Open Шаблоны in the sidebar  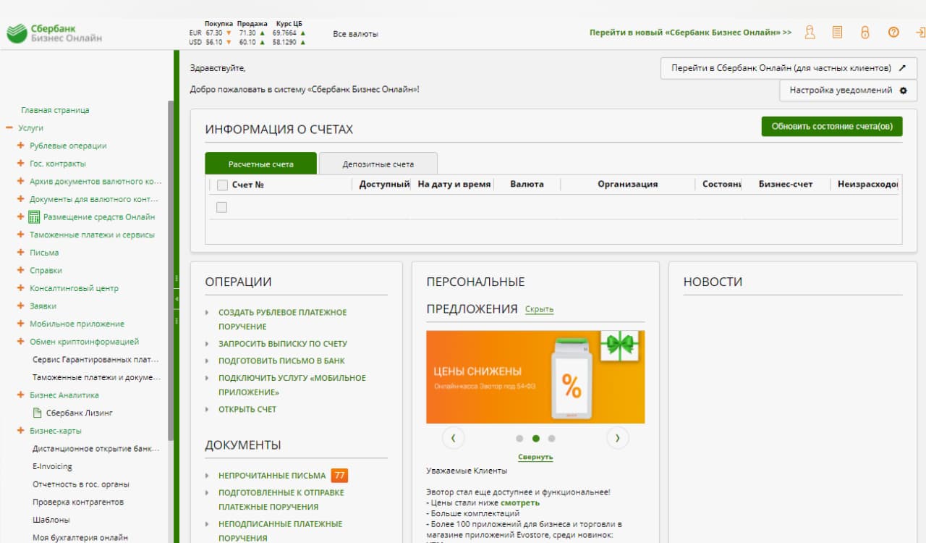51,520
